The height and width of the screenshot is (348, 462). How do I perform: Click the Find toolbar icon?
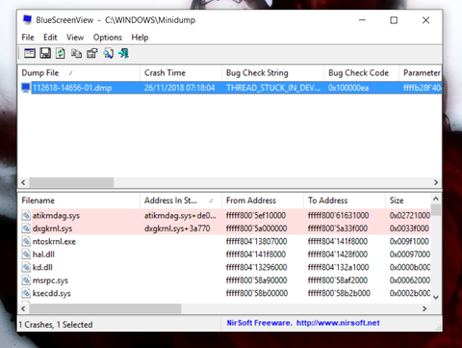(108, 53)
